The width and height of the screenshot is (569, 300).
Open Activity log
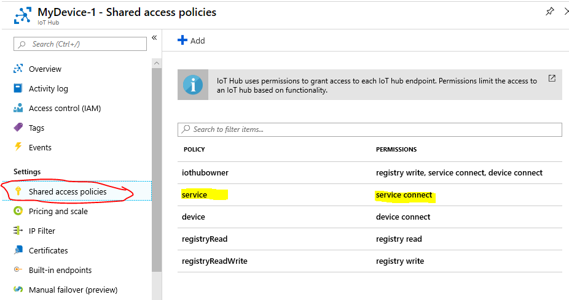point(49,88)
